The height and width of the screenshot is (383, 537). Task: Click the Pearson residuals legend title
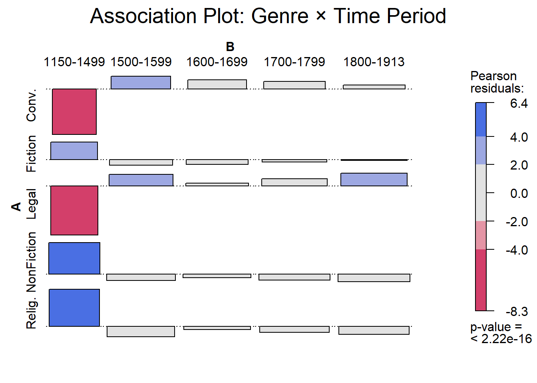click(497, 82)
